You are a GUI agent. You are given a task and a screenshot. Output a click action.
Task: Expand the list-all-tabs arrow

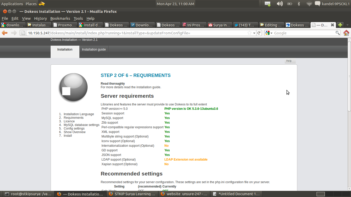click(347, 25)
